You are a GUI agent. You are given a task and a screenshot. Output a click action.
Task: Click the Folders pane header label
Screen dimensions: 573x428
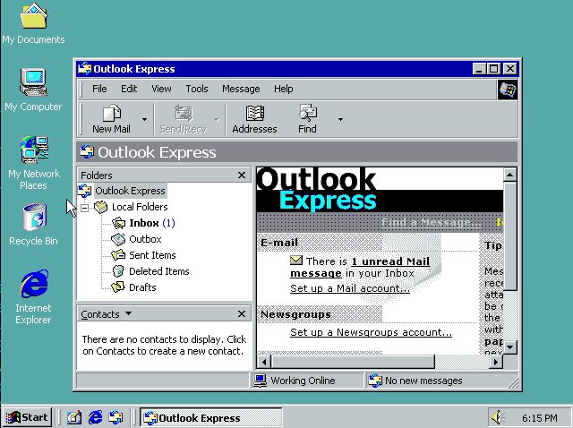pyautogui.click(x=97, y=175)
